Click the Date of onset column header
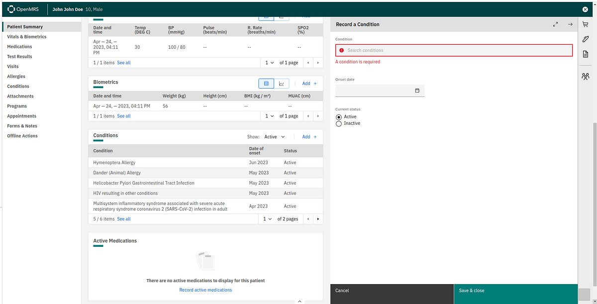Screen dimensions: 597x304 point(257,151)
